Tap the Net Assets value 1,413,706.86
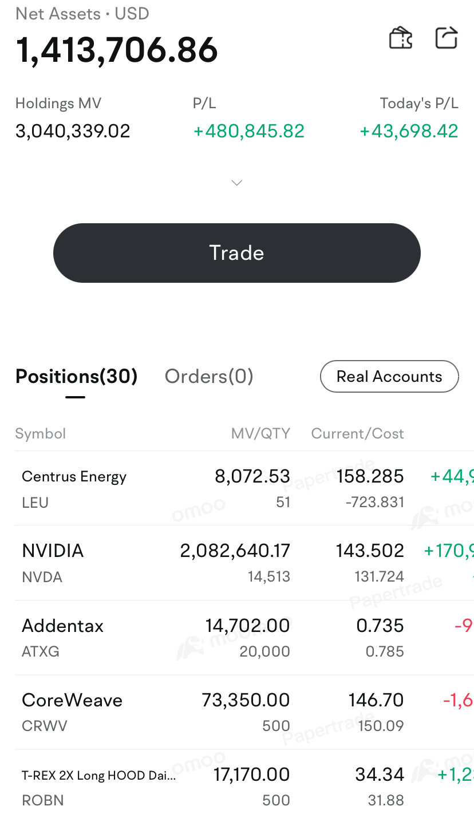474x818 pixels. [117, 50]
